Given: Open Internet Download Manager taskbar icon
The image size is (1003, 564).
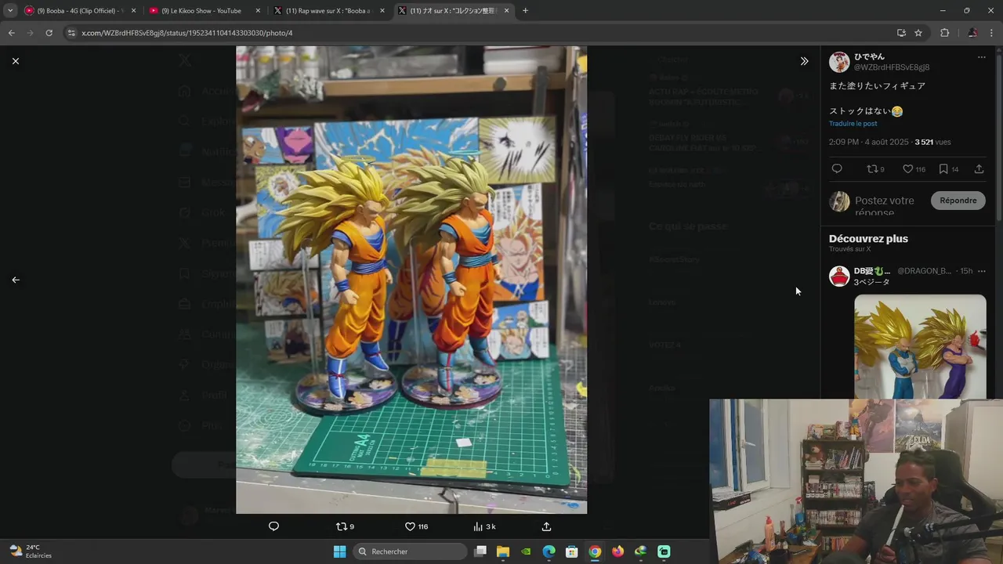Looking at the screenshot, I should point(640,551).
